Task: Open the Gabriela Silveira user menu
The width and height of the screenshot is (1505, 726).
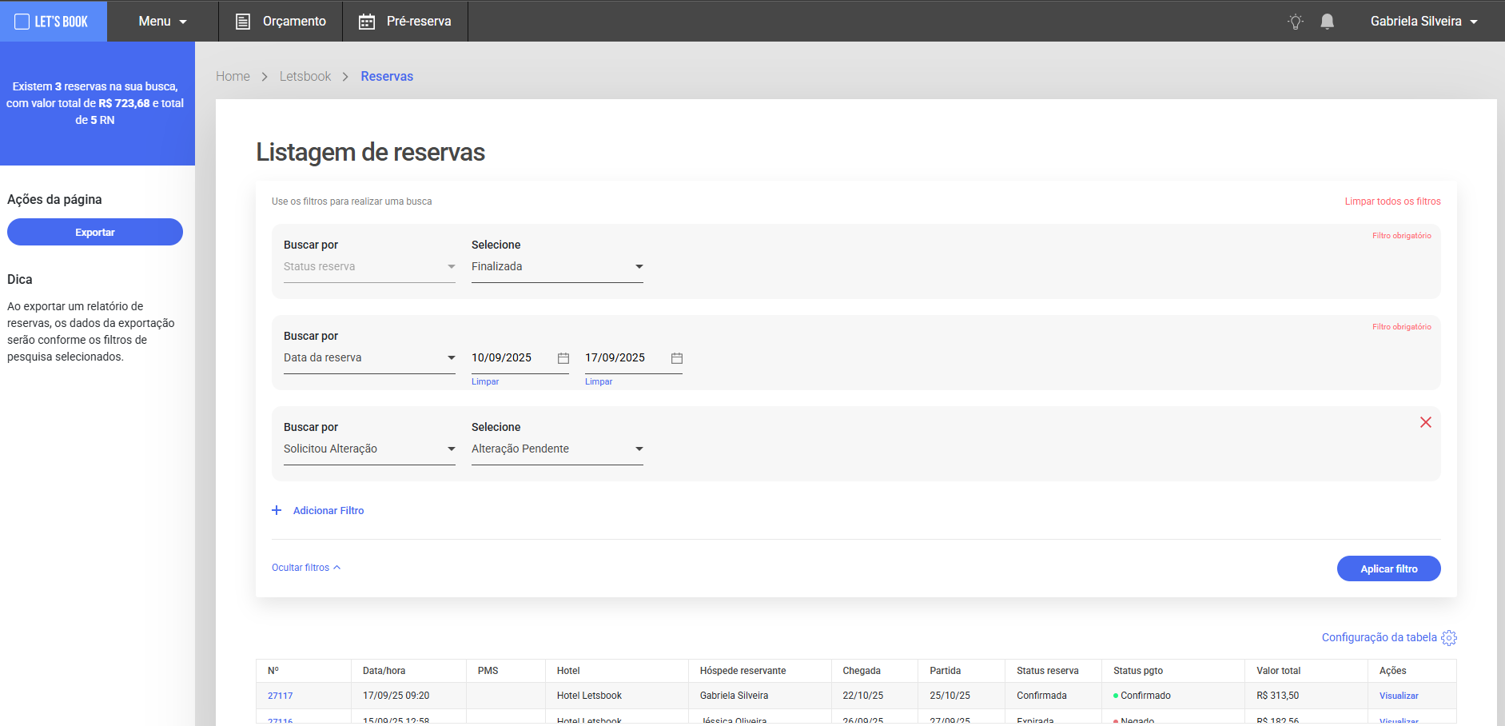Action: point(1423,22)
